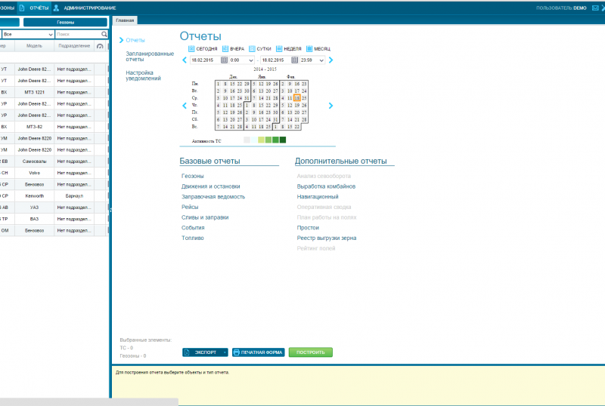Click the Отчёты document icon in top bar

[x=22, y=8]
